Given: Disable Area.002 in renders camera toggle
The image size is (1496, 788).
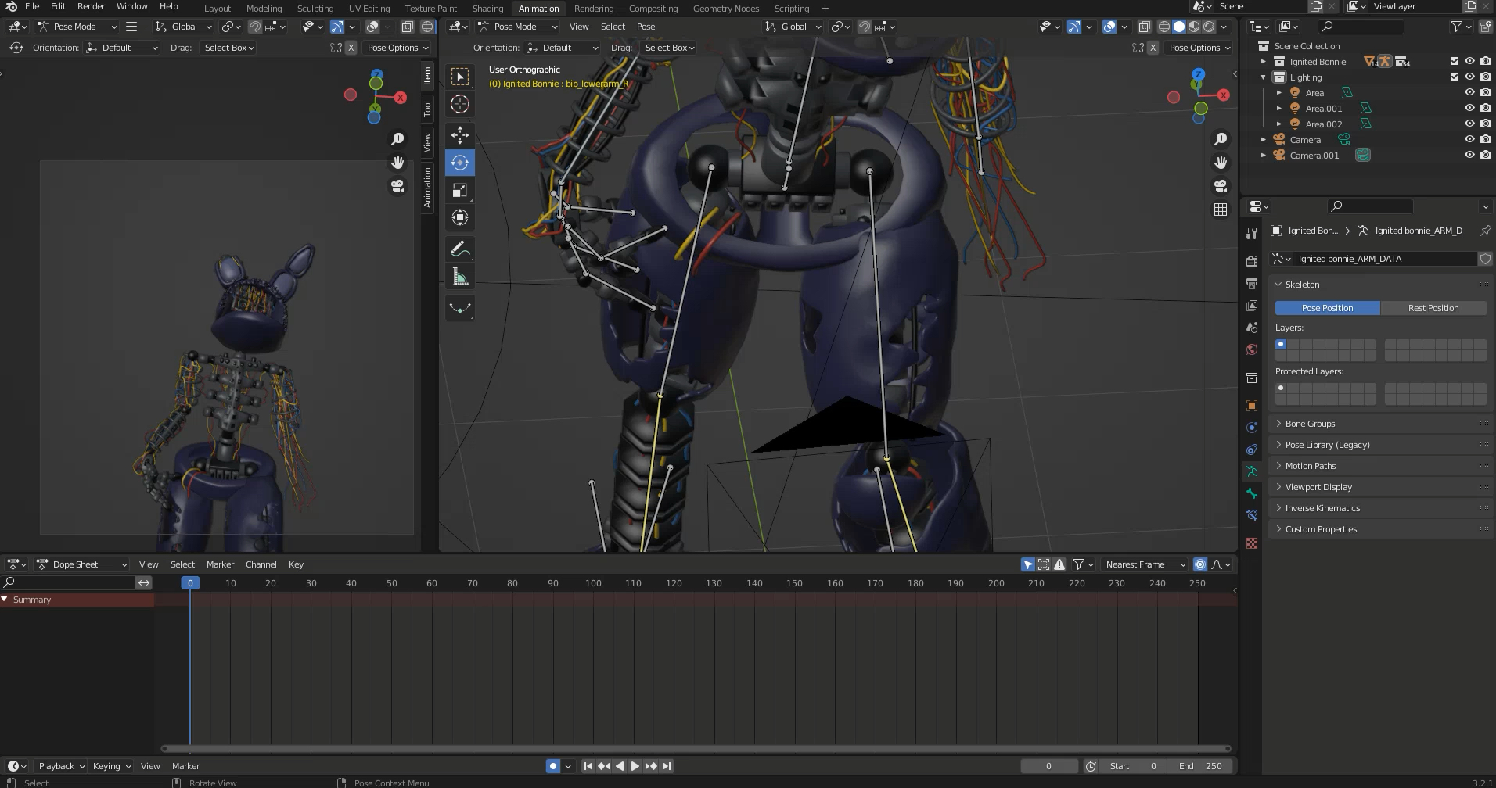Looking at the screenshot, I should (1485, 124).
